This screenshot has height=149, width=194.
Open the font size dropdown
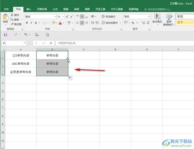pos(63,17)
